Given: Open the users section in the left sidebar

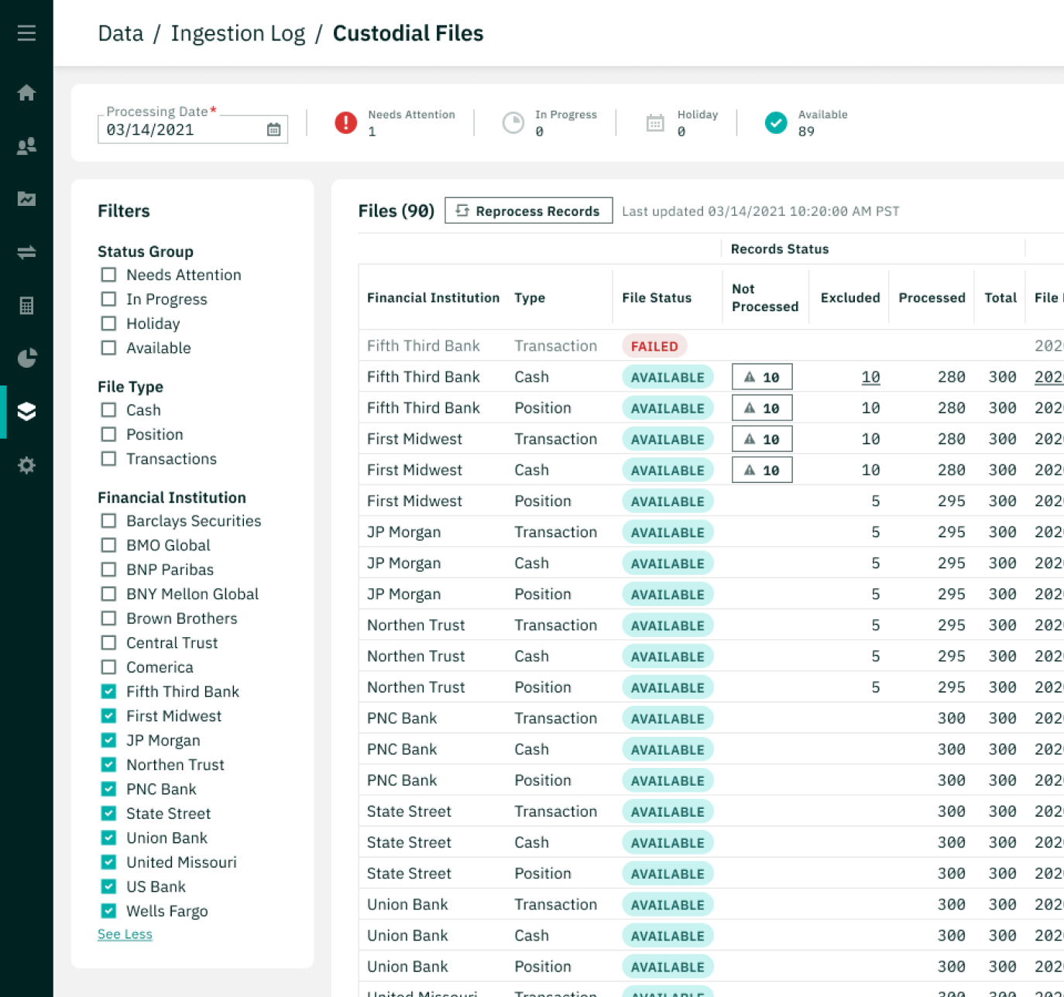Looking at the screenshot, I should [x=26, y=146].
